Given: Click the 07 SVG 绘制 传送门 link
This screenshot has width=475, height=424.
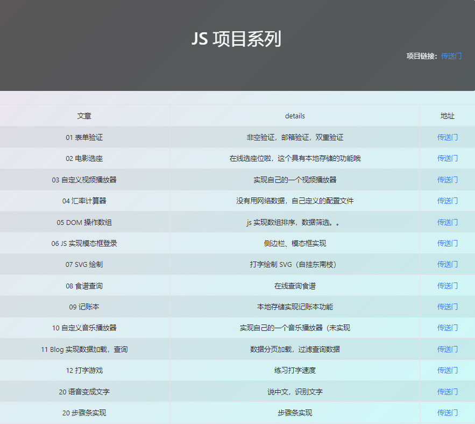Looking at the screenshot, I should coord(447,264).
